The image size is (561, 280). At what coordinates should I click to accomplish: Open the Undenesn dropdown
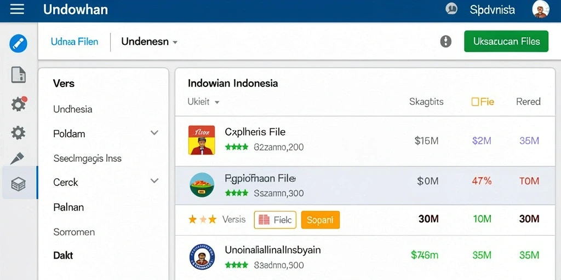pos(149,42)
